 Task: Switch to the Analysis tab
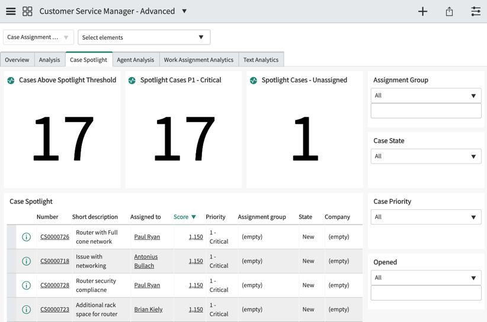(x=50, y=60)
